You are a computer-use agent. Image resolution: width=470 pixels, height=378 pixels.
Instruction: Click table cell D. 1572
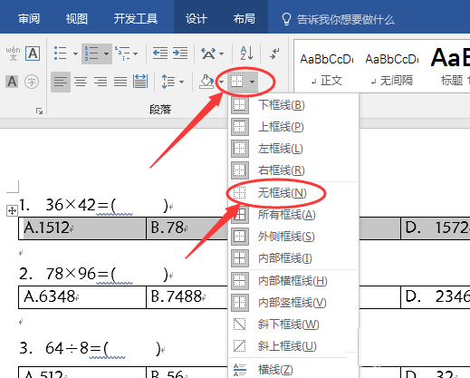(436, 228)
